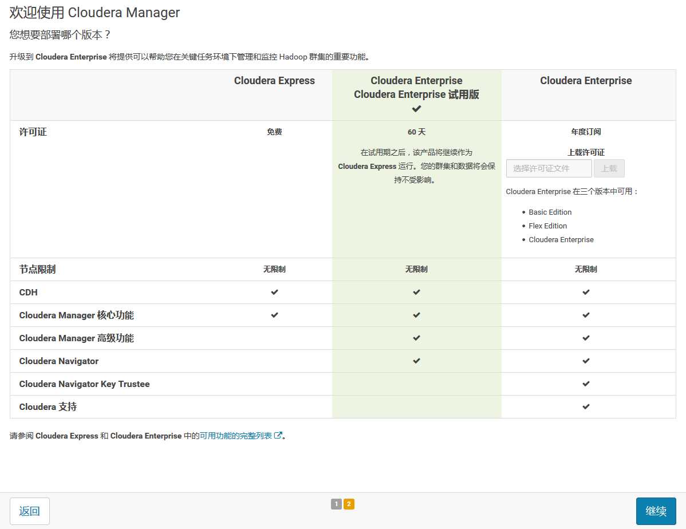Click the Flex Edition list item
The width and height of the screenshot is (686, 529).
point(548,226)
